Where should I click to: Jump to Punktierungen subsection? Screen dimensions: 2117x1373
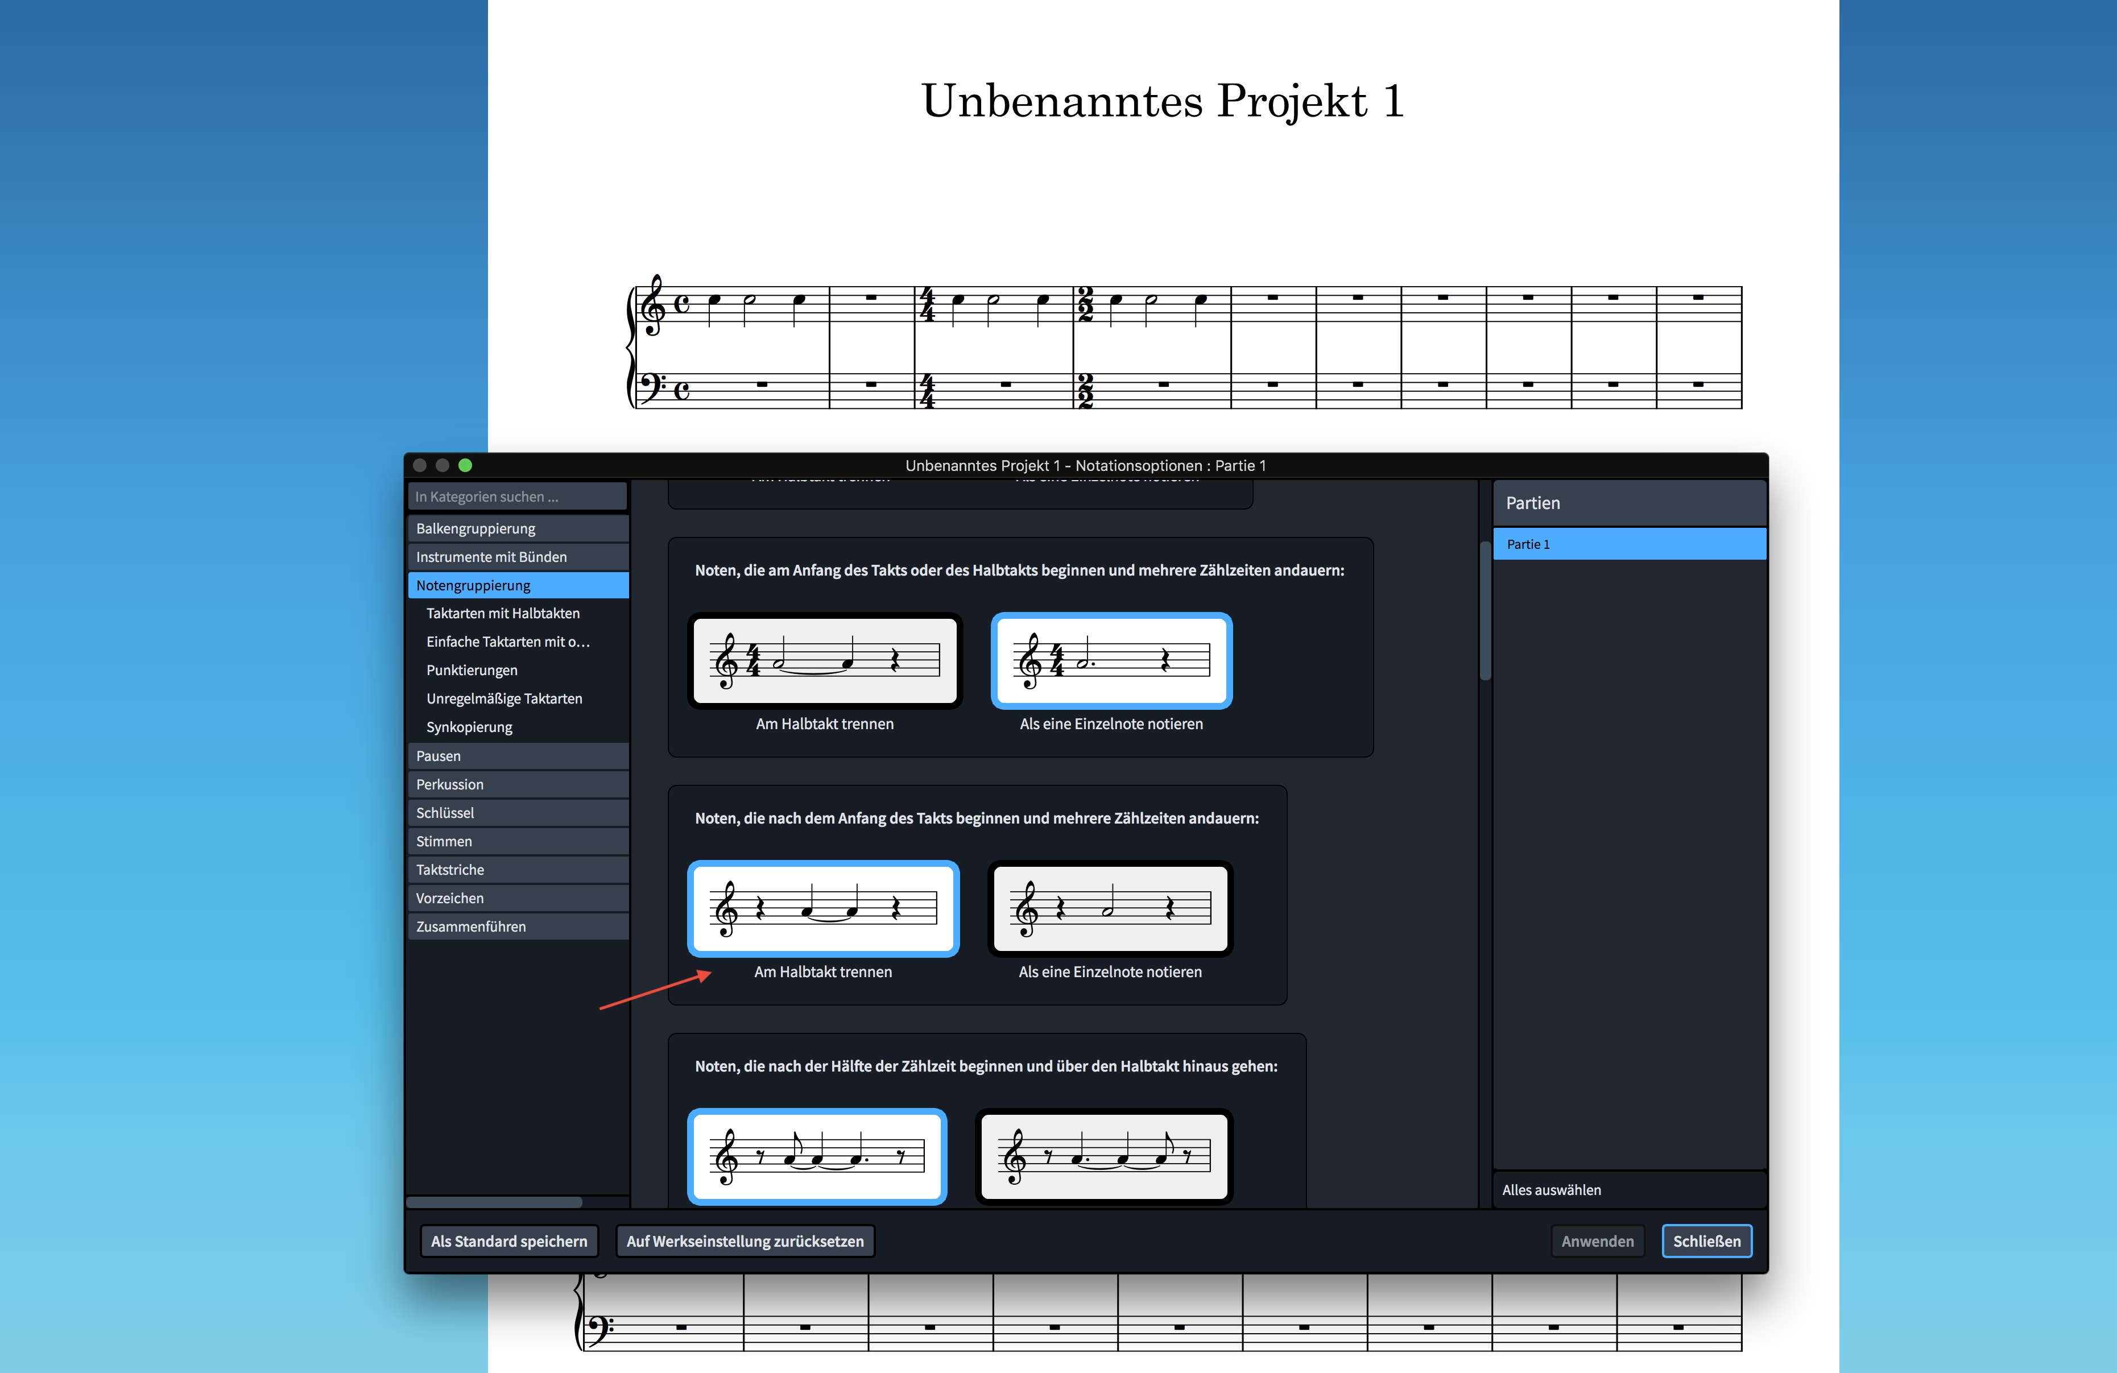pyautogui.click(x=472, y=671)
